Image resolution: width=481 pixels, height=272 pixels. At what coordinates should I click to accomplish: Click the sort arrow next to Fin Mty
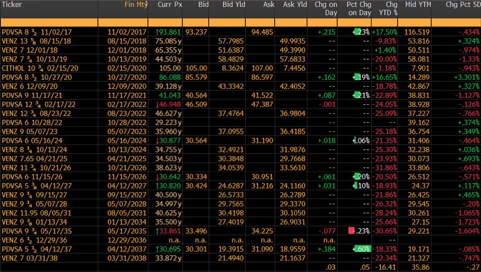coord(146,3)
